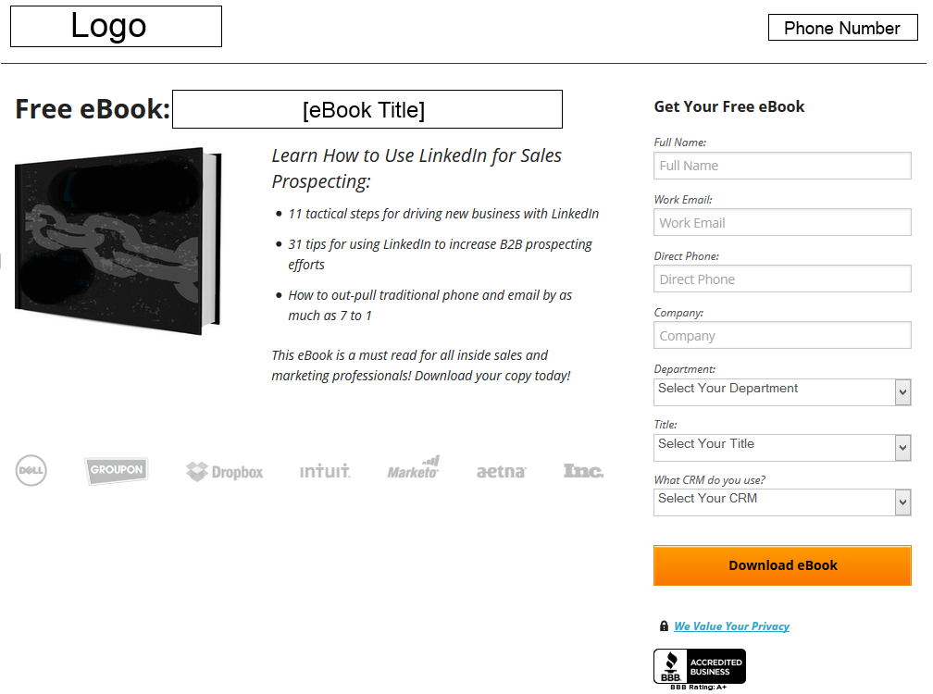Viewport: 933px width, 694px height.
Task: Select the Direct Phone text box
Action: [782, 279]
